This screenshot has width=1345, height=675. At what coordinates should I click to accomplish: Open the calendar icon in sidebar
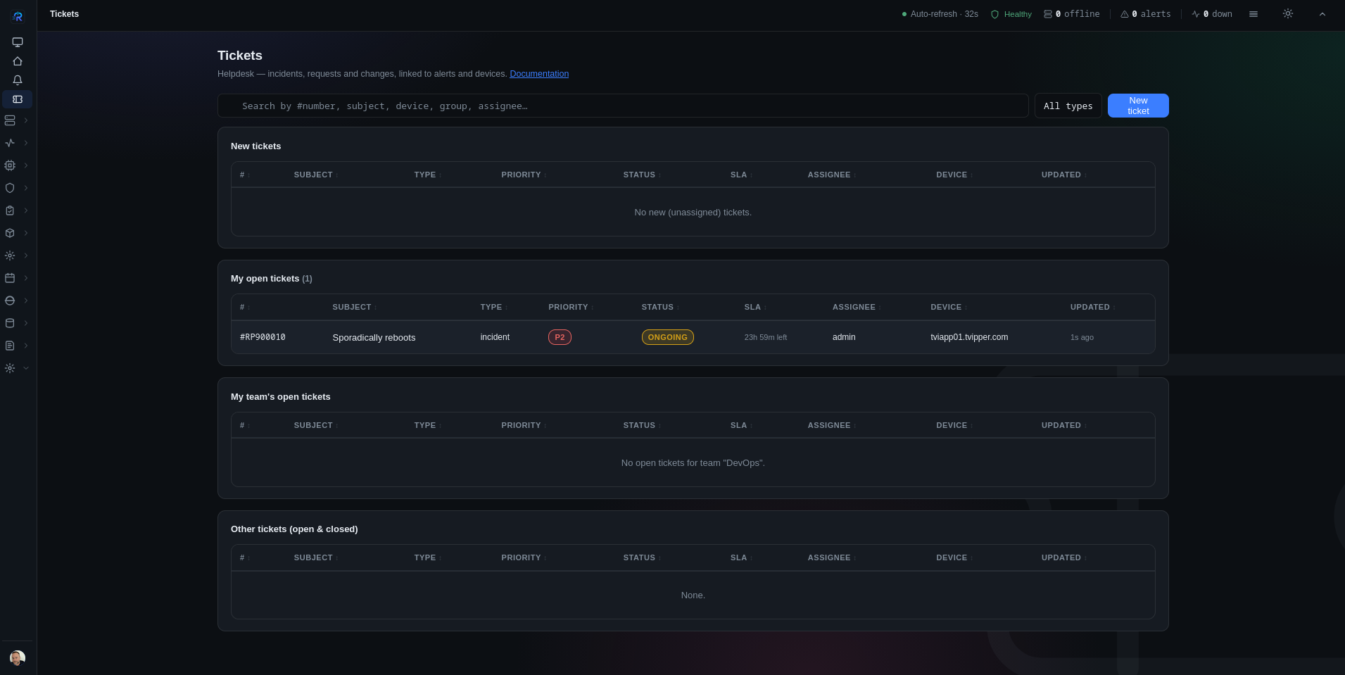click(10, 278)
